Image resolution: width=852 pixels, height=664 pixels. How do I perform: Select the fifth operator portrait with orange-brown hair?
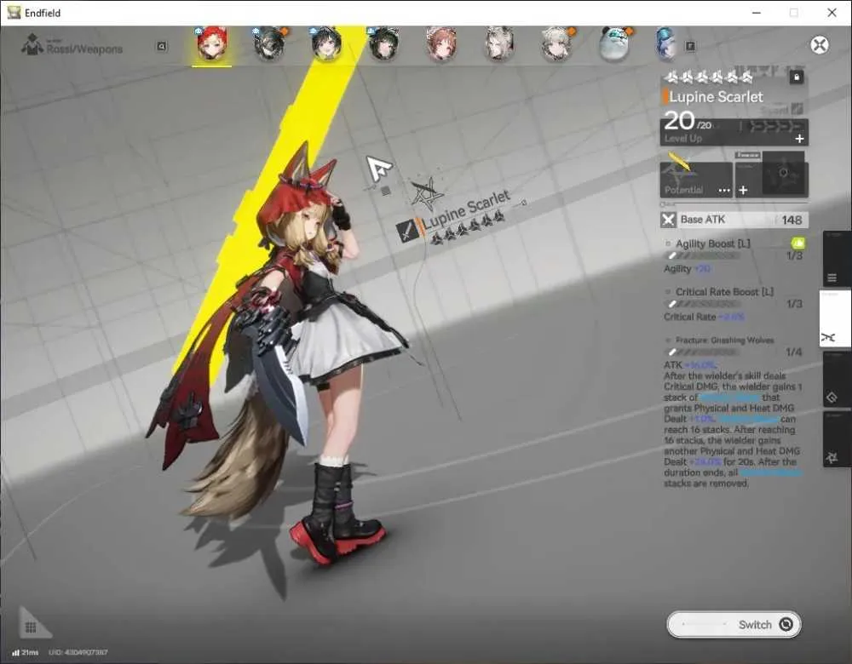click(441, 43)
